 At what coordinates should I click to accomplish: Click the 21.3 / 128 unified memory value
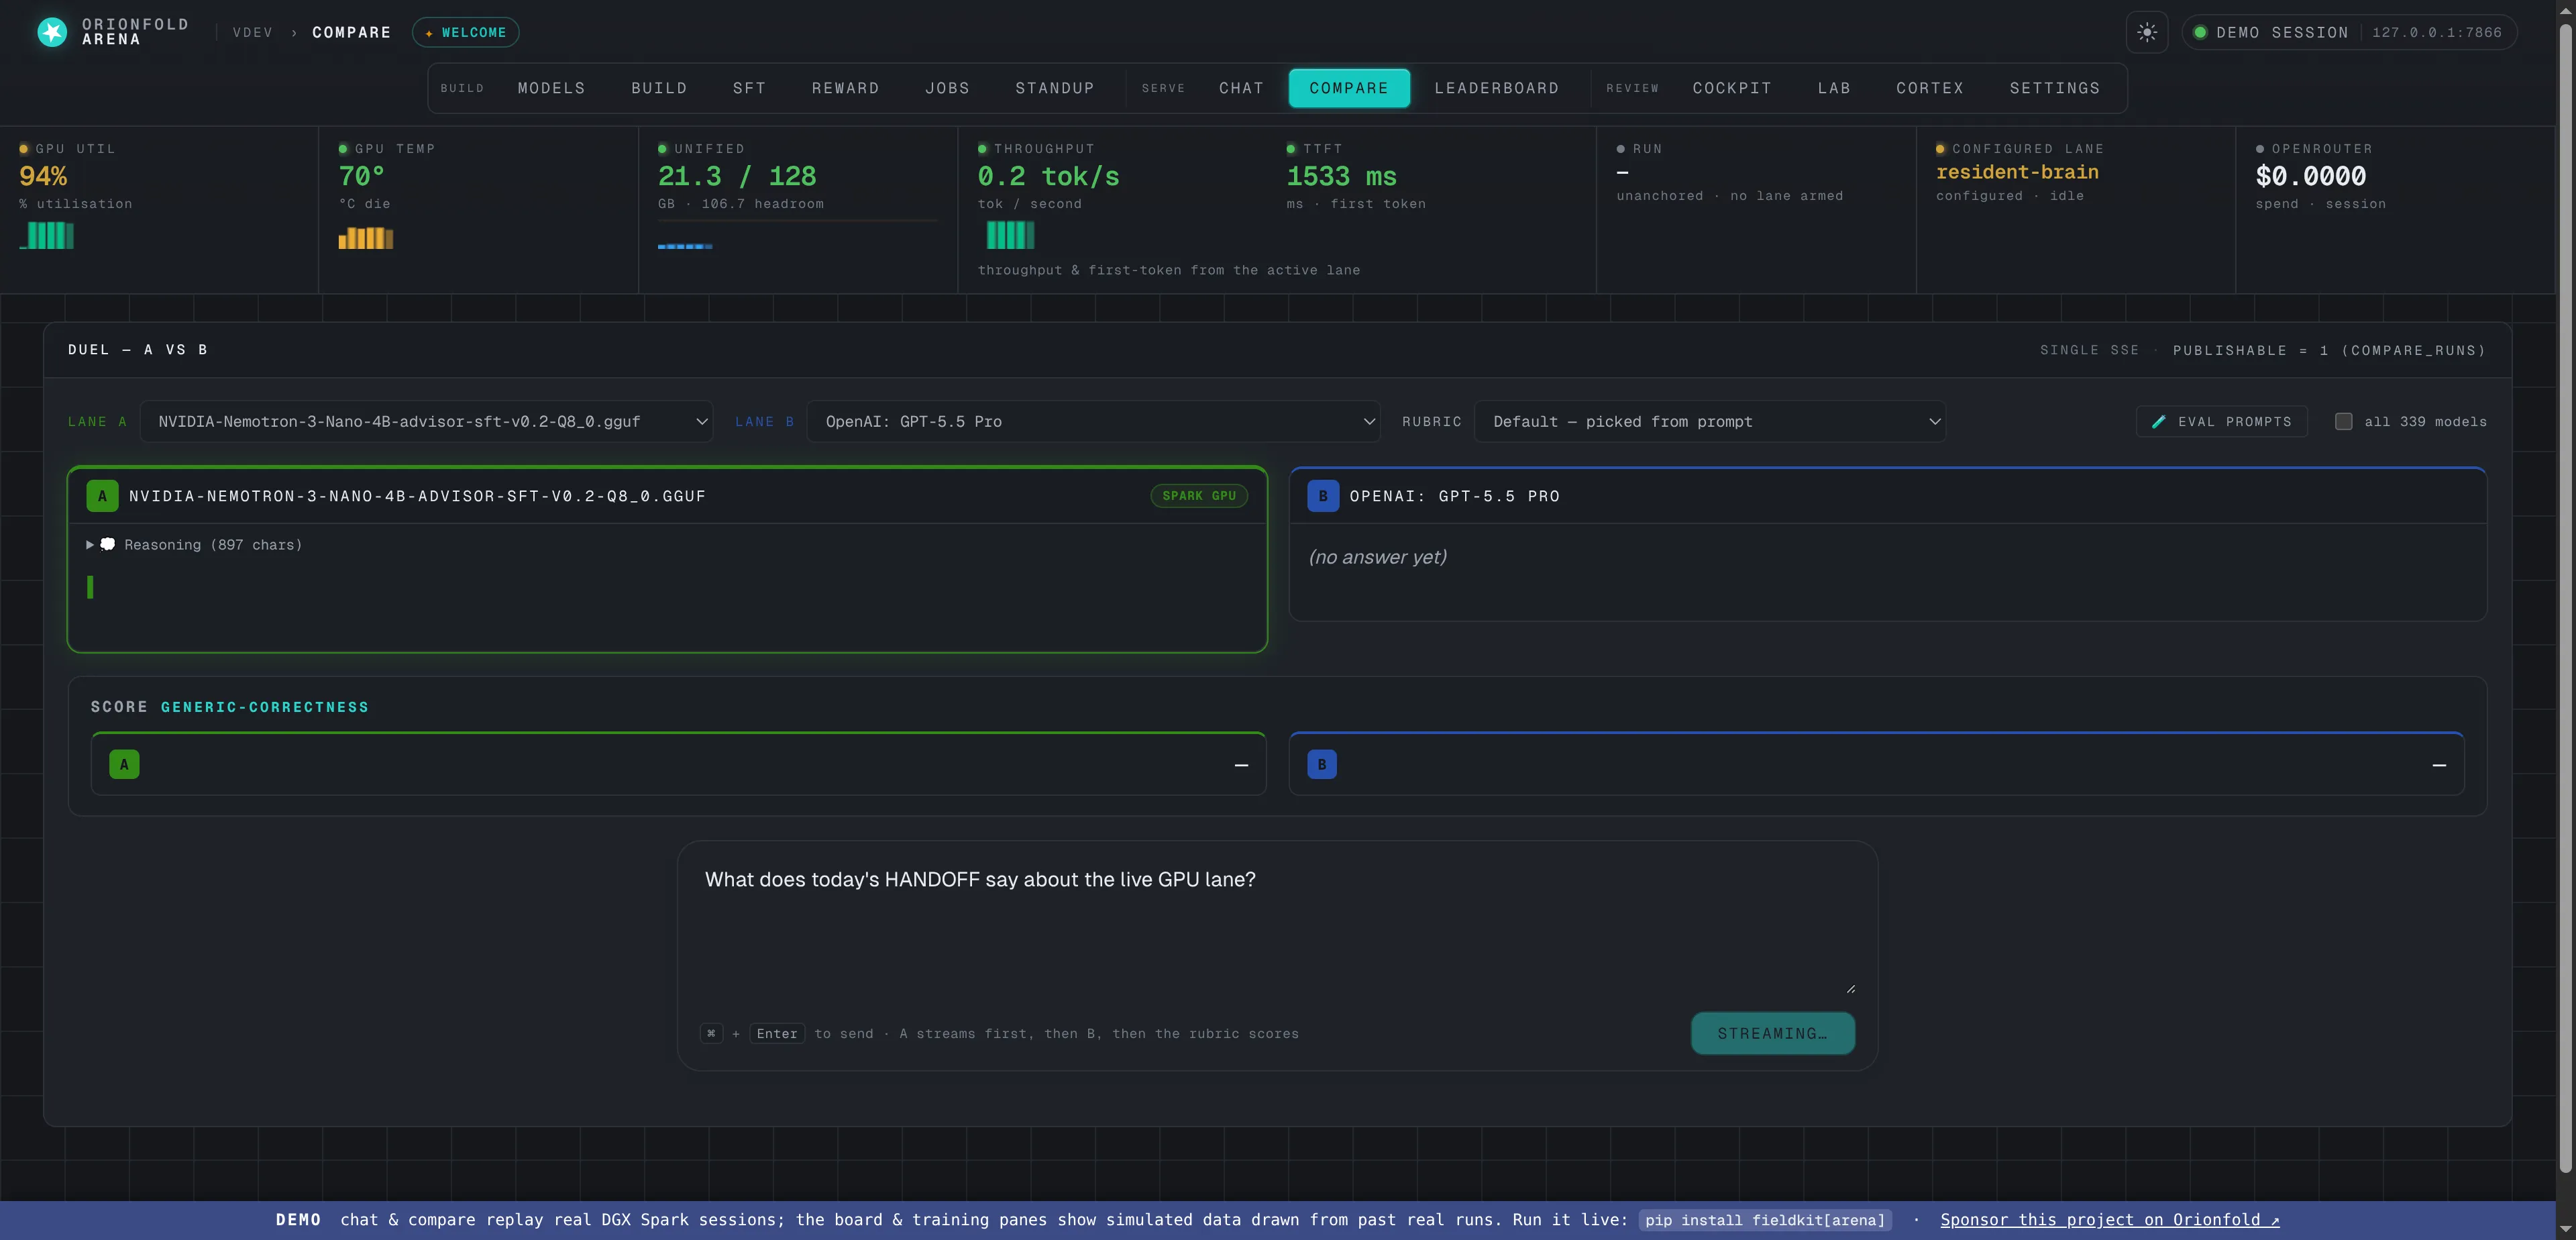pyautogui.click(x=737, y=176)
